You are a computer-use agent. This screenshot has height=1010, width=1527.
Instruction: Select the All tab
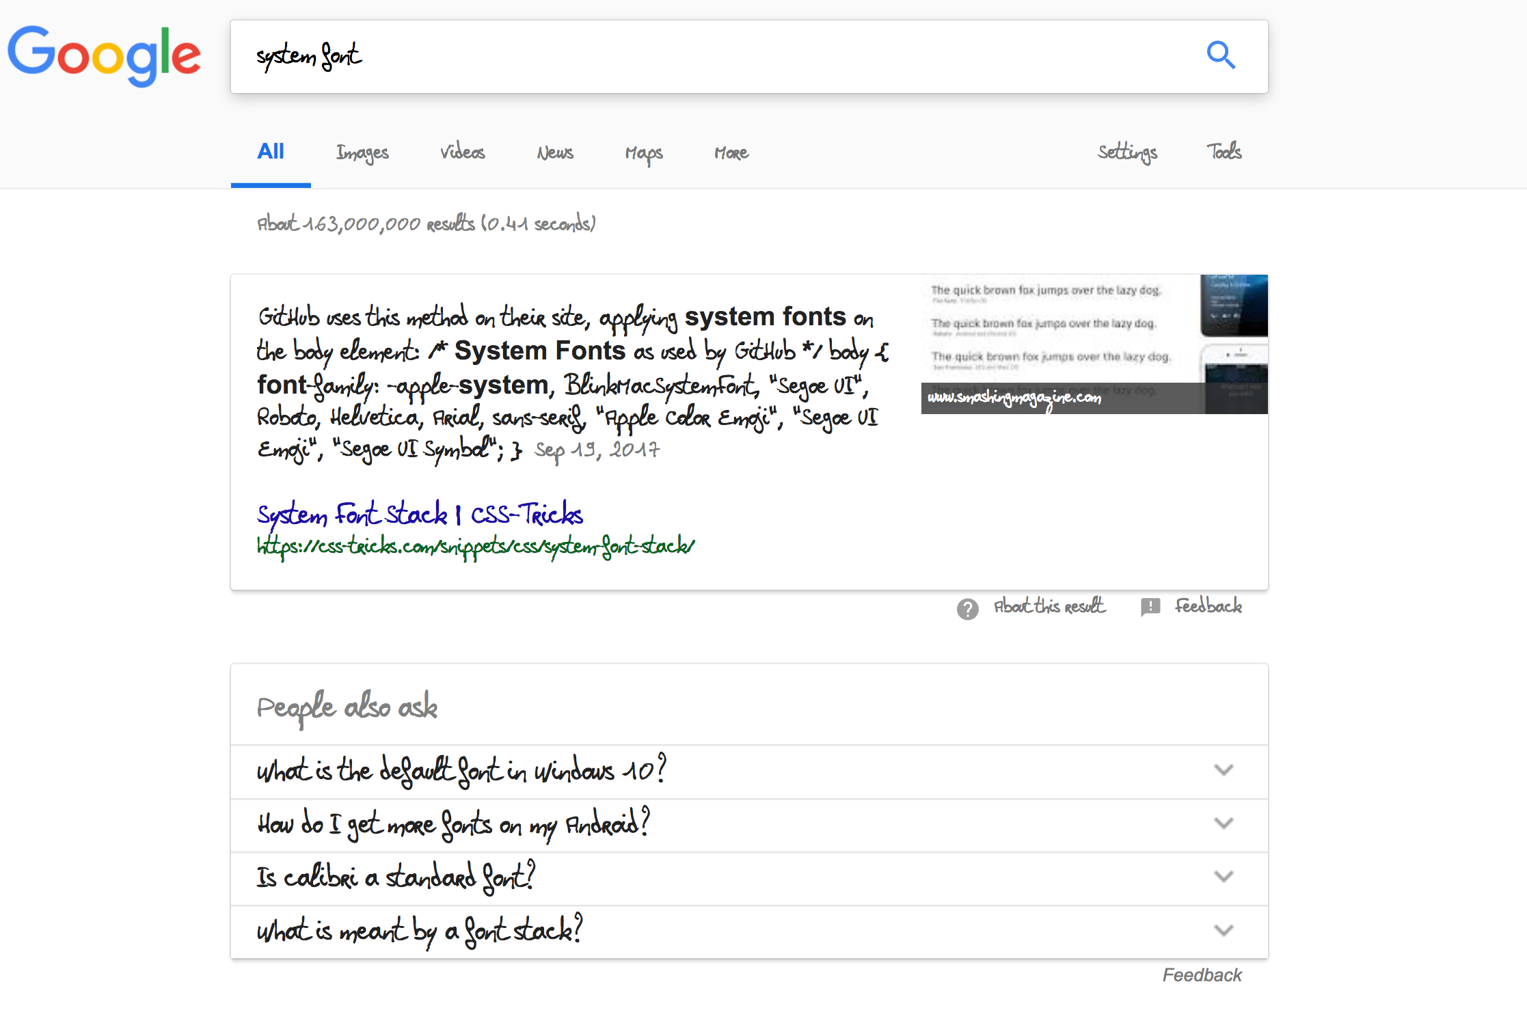[271, 152]
